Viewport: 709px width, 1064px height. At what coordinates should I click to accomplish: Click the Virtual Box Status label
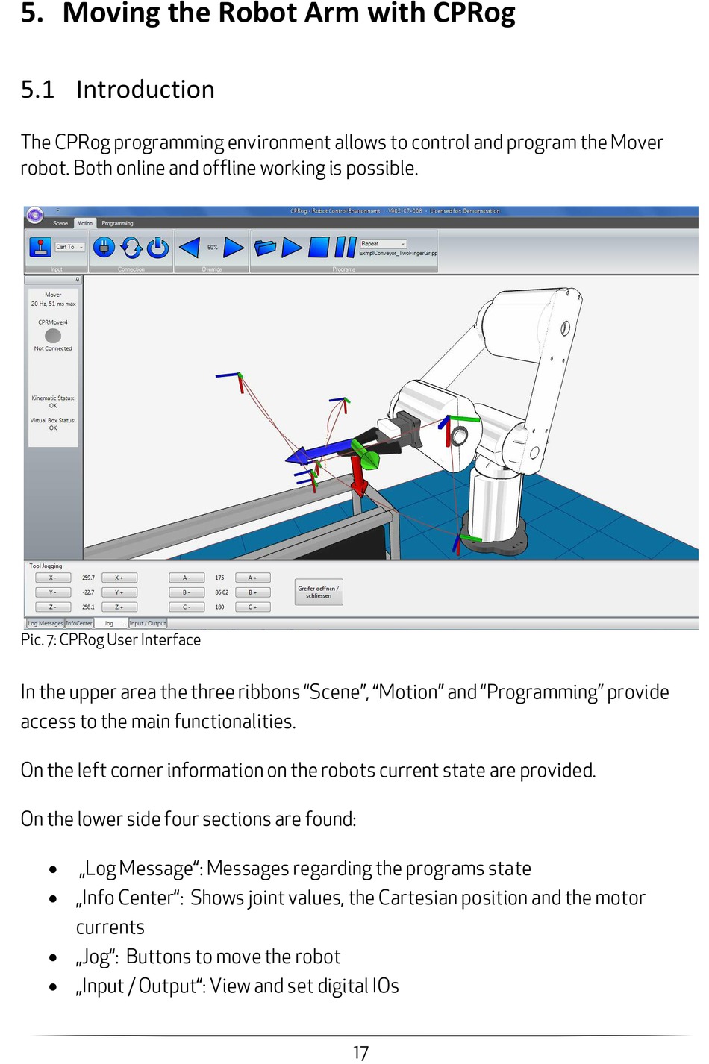pos(53,421)
